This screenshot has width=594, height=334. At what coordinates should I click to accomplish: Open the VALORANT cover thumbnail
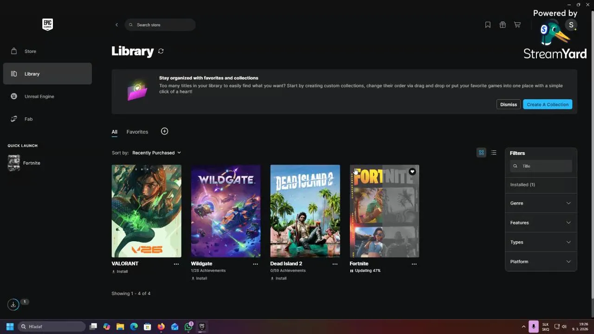coord(146,211)
